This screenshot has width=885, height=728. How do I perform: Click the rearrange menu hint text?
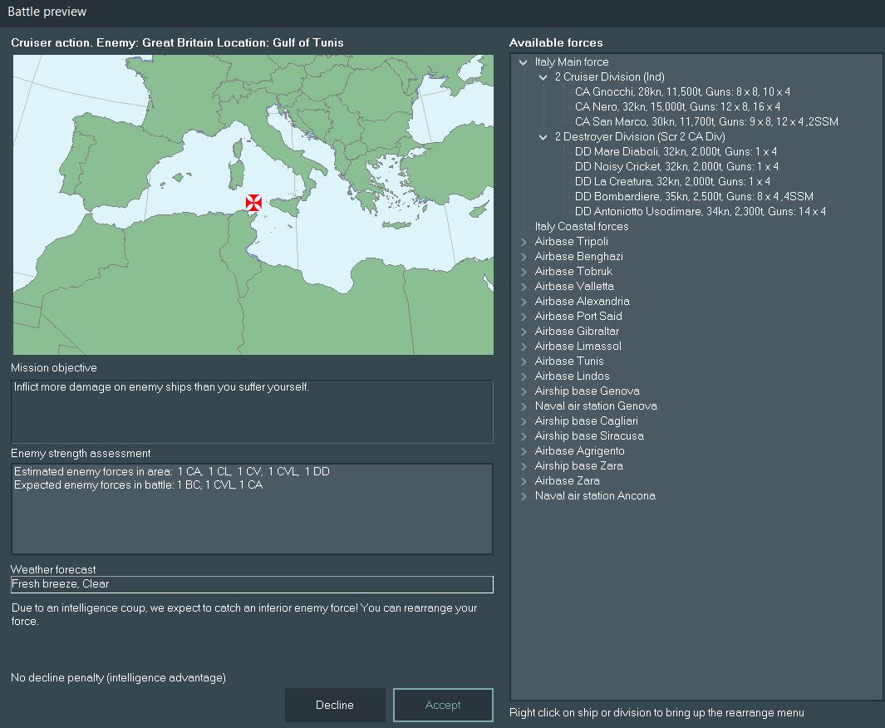[656, 713]
